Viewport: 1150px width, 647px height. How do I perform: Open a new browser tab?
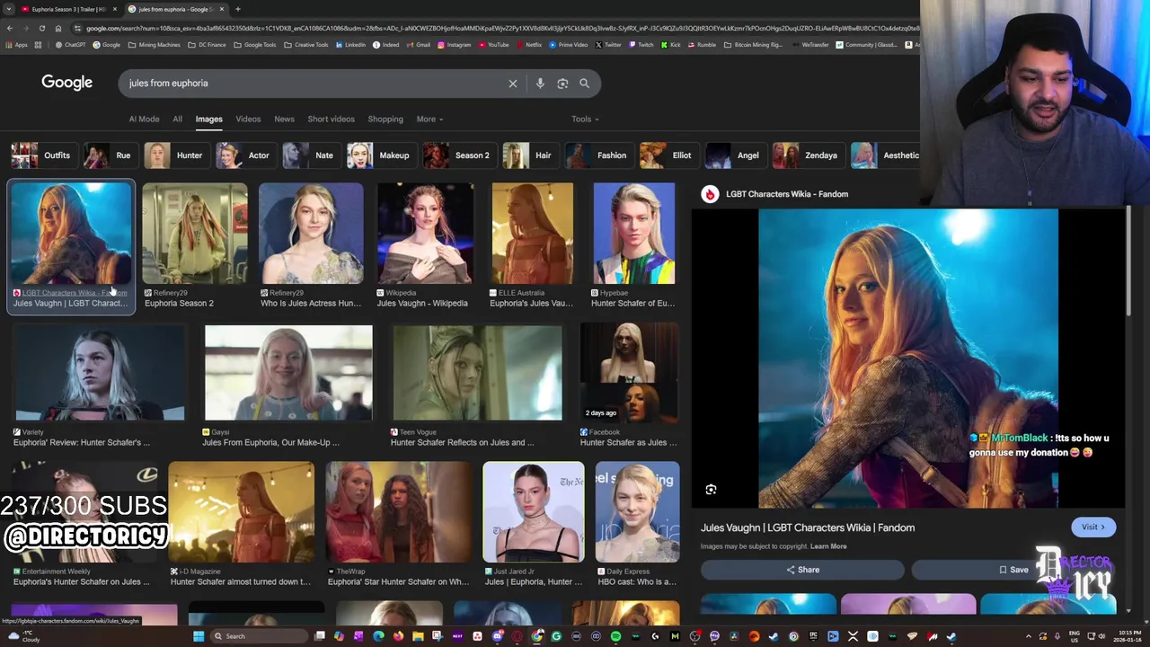[x=237, y=9]
